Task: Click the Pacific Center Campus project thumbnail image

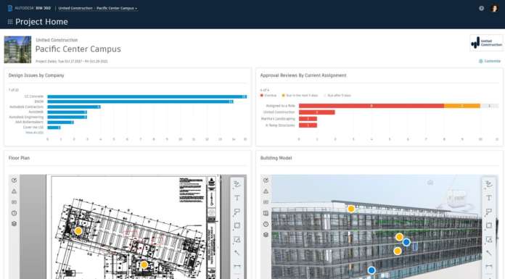Action: click(x=17, y=49)
